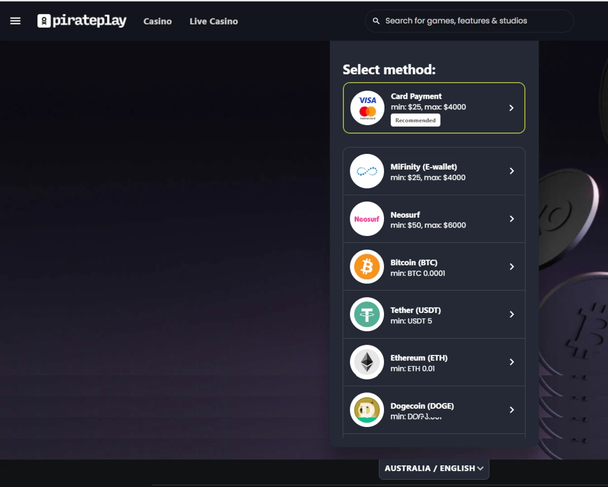Focus the games search field
This screenshot has width=608, height=487.
click(469, 21)
